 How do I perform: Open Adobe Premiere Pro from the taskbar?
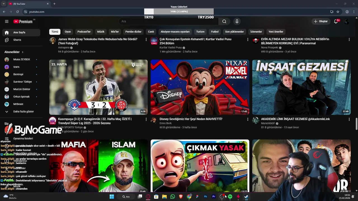(214, 197)
